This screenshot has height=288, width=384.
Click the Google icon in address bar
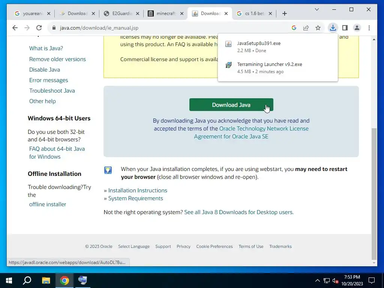click(294, 28)
